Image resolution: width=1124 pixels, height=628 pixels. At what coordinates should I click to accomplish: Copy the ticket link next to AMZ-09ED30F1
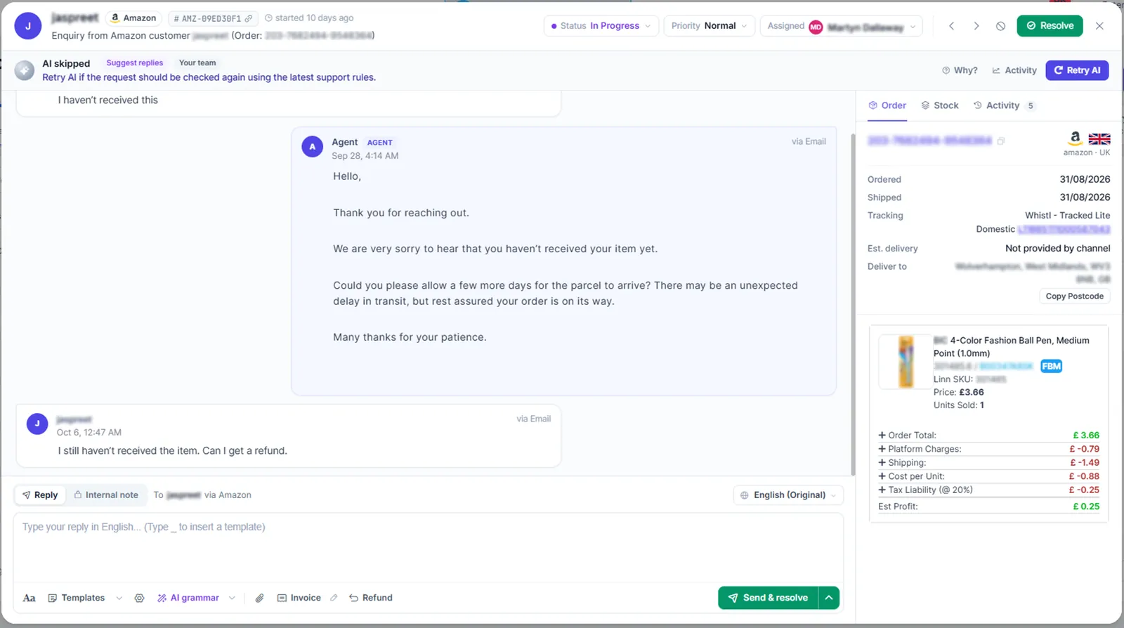(x=248, y=18)
